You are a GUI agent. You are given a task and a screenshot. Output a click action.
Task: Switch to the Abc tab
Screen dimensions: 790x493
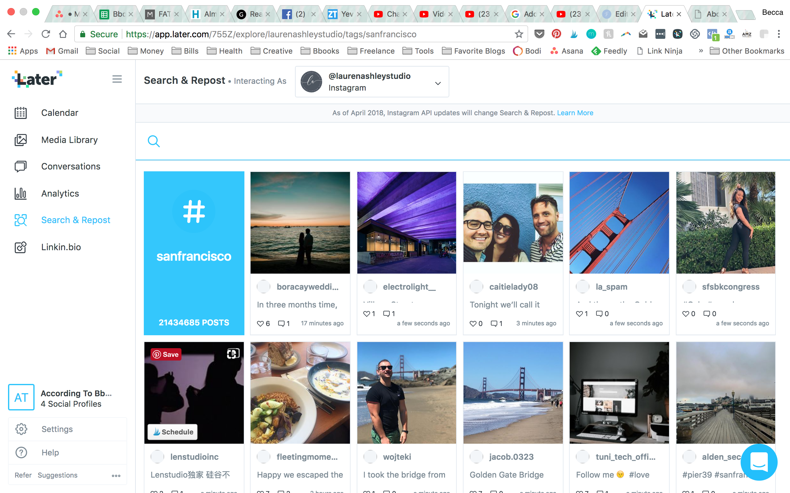(710, 14)
